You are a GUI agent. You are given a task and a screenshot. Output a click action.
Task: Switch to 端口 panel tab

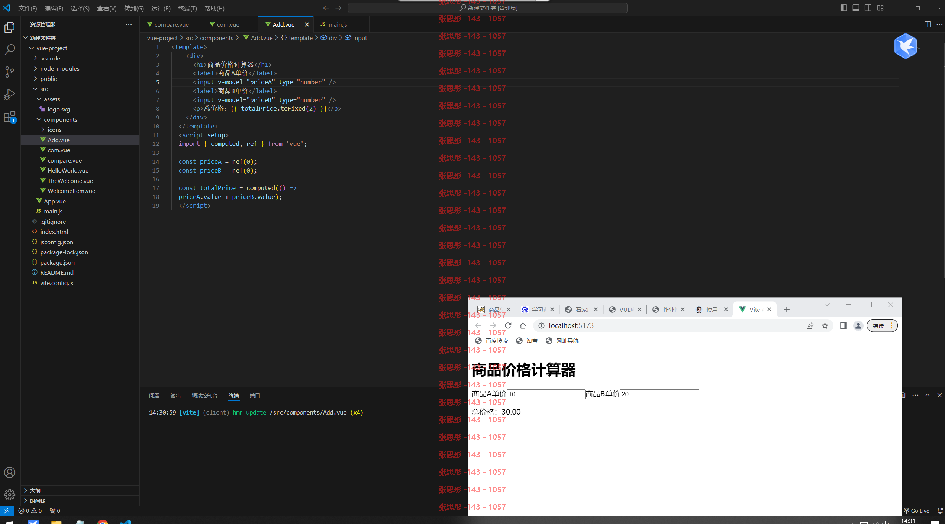[255, 396]
